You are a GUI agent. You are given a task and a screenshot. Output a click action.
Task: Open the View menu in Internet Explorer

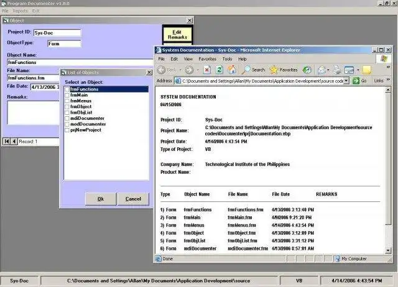[x=188, y=59]
